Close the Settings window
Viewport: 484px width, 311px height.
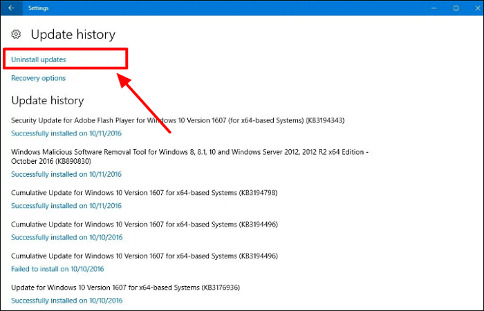tap(478, 8)
